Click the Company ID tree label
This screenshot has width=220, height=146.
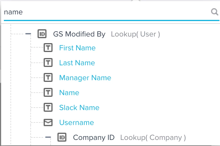tap(94, 137)
